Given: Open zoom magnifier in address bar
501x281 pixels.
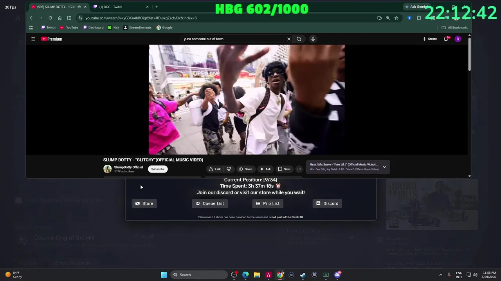Looking at the screenshot, I should point(388,18).
